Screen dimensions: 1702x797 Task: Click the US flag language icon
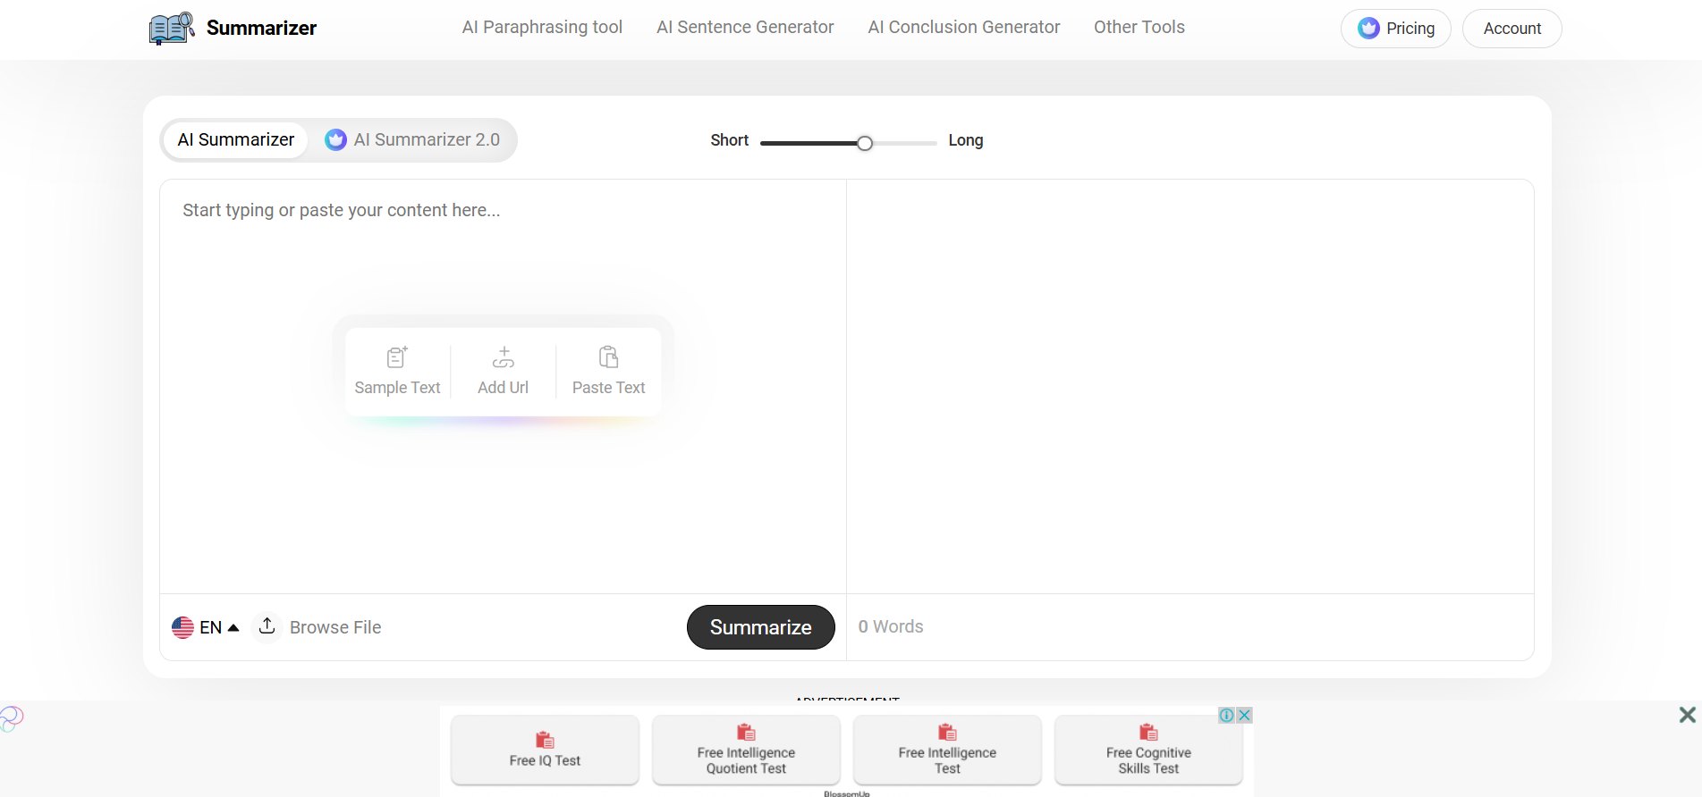pyautogui.click(x=182, y=627)
